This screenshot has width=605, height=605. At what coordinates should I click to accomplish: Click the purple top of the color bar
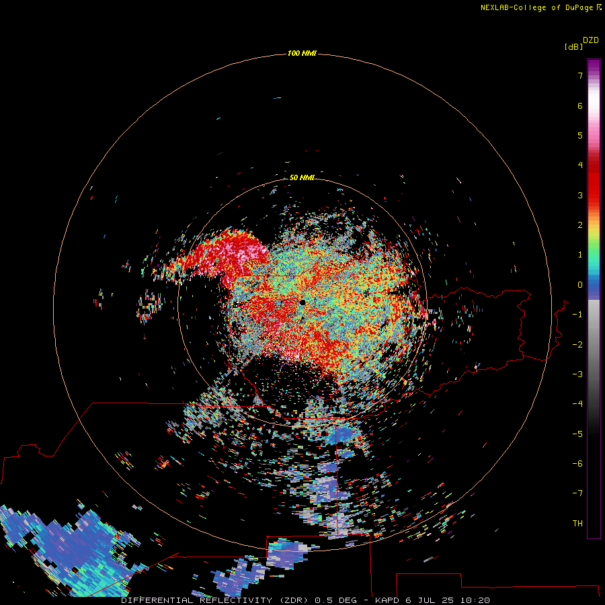[x=594, y=67]
